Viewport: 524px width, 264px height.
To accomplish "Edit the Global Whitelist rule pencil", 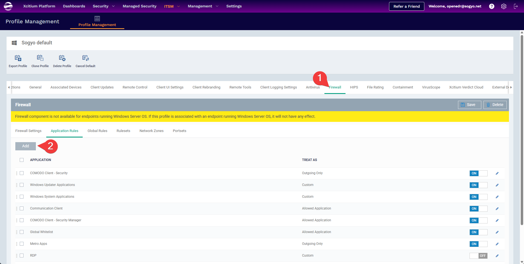I will click(x=497, y=232).
